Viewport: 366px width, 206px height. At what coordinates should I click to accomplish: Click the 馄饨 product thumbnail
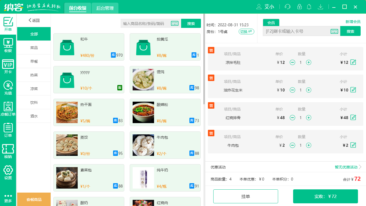pos(143,80)
